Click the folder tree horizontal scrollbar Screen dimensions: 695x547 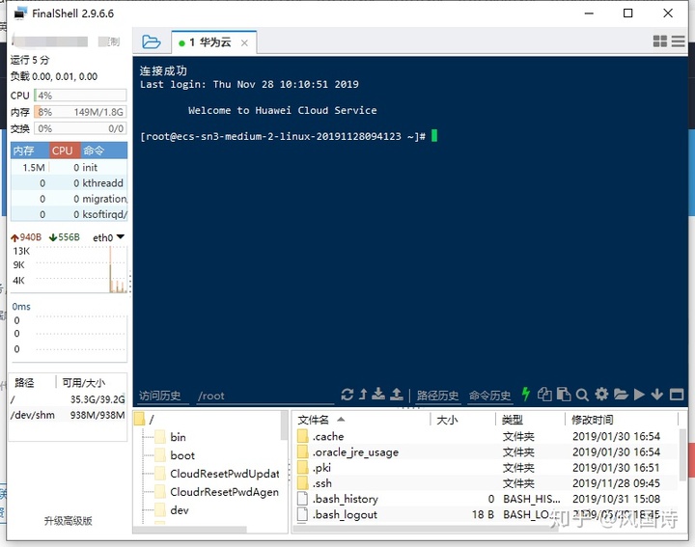[190, 530]
